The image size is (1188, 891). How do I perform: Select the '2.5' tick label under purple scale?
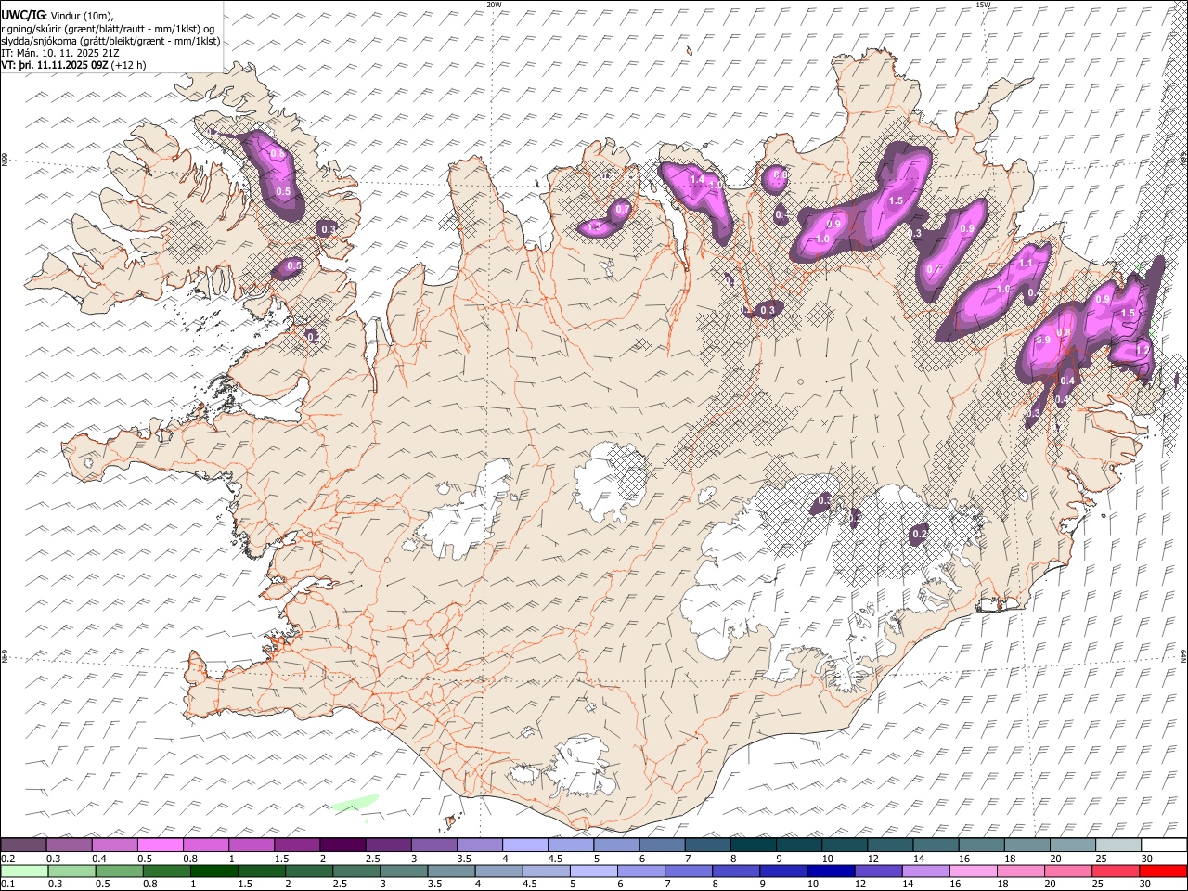(x=372, y=859)
